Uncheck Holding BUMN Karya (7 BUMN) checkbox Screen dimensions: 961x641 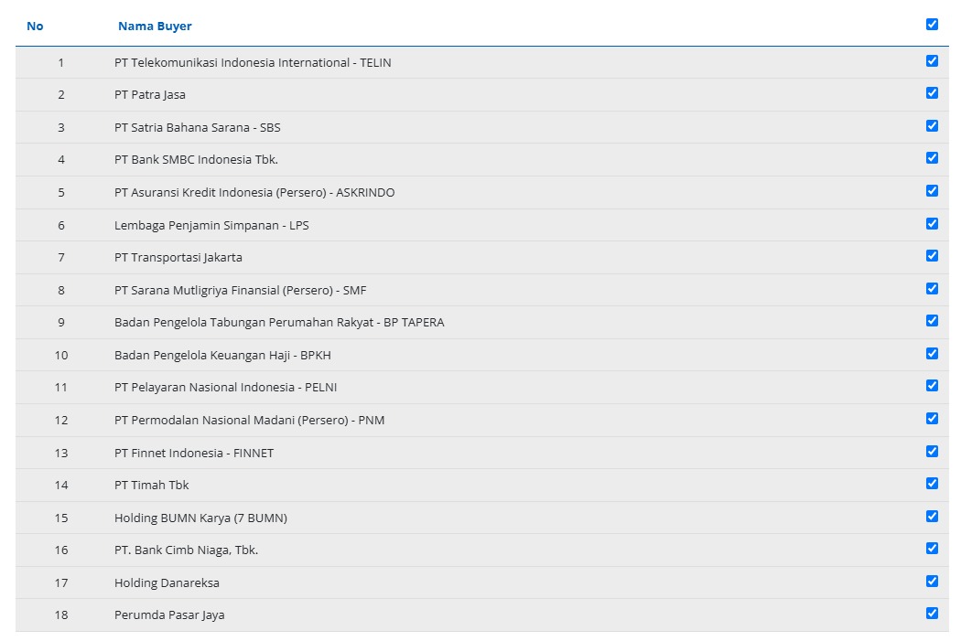[932, 517]
